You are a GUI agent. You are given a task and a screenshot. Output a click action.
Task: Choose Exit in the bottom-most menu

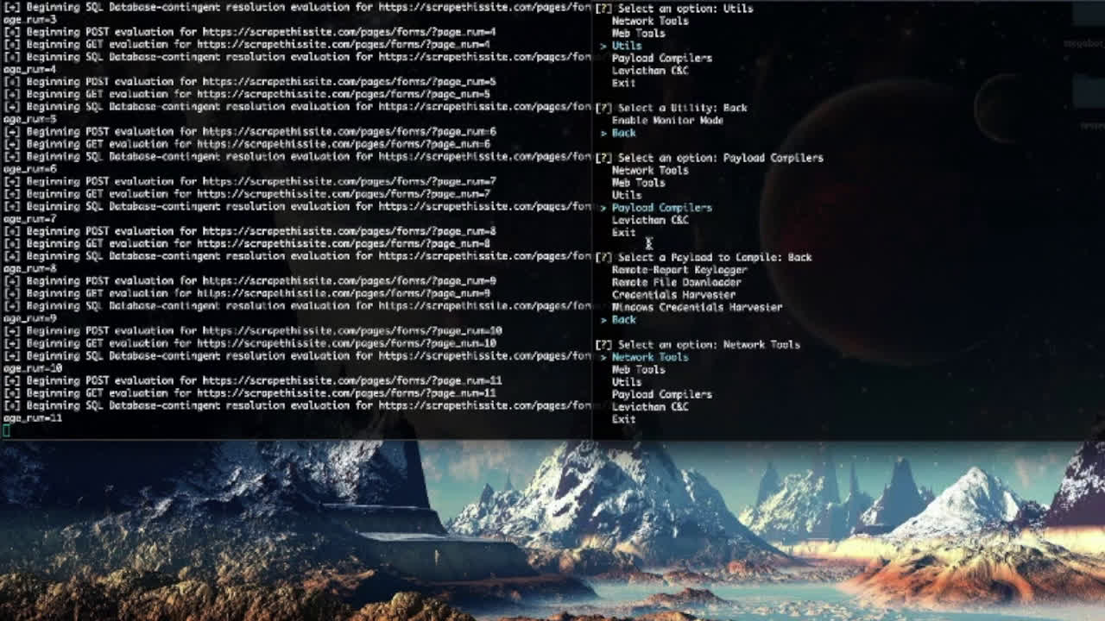click(623, 419)
